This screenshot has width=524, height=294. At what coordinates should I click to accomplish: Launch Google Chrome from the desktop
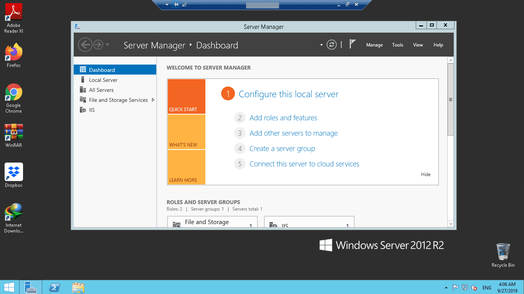(x=14, y=98)
